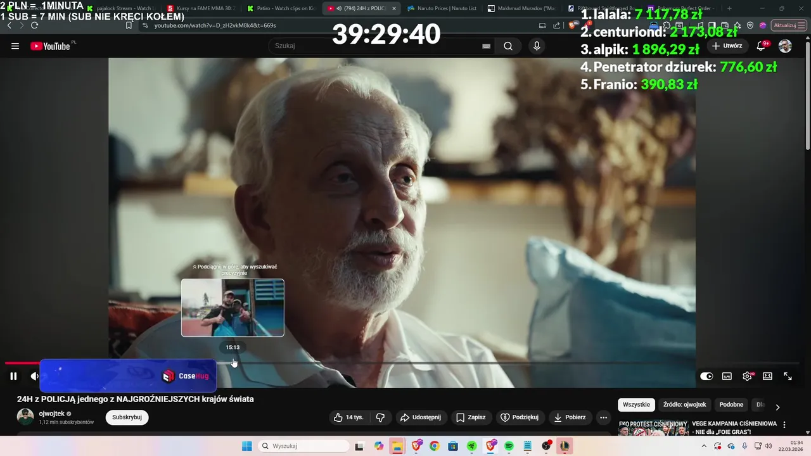
Task: Click the seek preview thumbnail
Action: (x=233, y=308)
